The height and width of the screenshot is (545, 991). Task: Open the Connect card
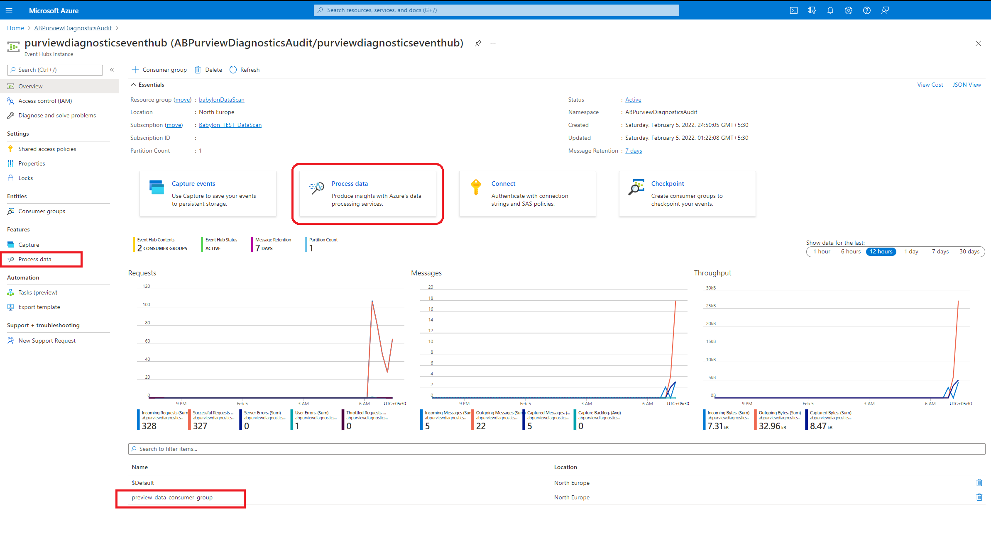click(528, 194)
